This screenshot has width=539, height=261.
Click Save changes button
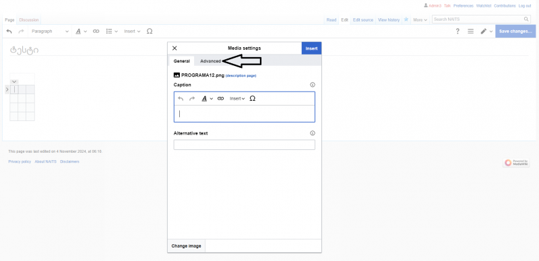coord(515,31)
